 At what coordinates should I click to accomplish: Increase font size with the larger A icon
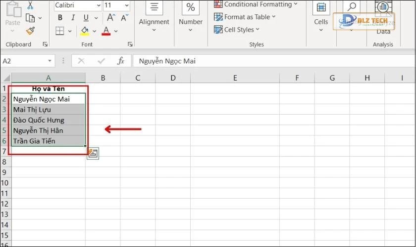coord(111,18)
